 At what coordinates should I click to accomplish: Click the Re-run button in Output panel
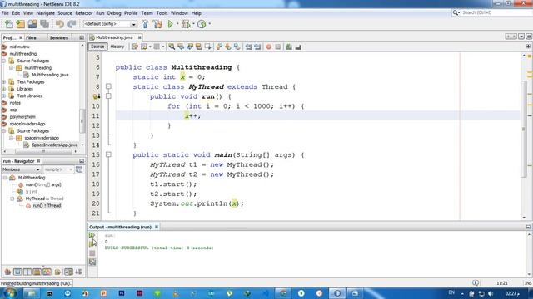[x=92, y=235]
